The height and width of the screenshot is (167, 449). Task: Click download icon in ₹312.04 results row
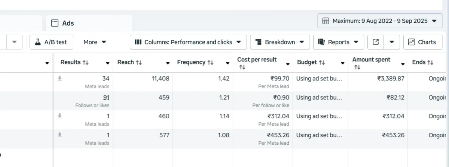pos(59,116)
